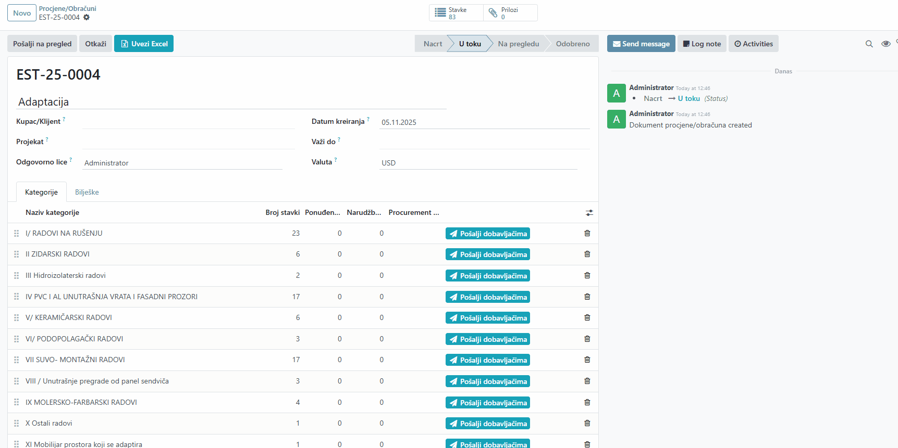Screen dimensions: 898x448
Task: Click the Uvezi Excel button
Action: (144, 44)
